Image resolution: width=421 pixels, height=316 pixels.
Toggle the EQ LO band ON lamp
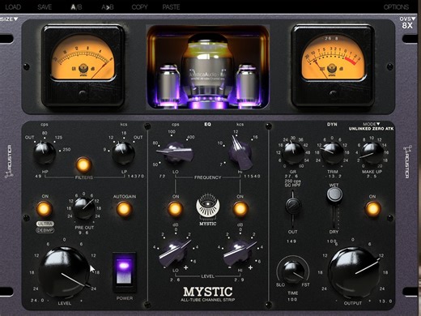(176, 209)
